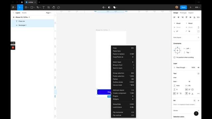Toggle fixed size text resizing

tap(192, 90)
